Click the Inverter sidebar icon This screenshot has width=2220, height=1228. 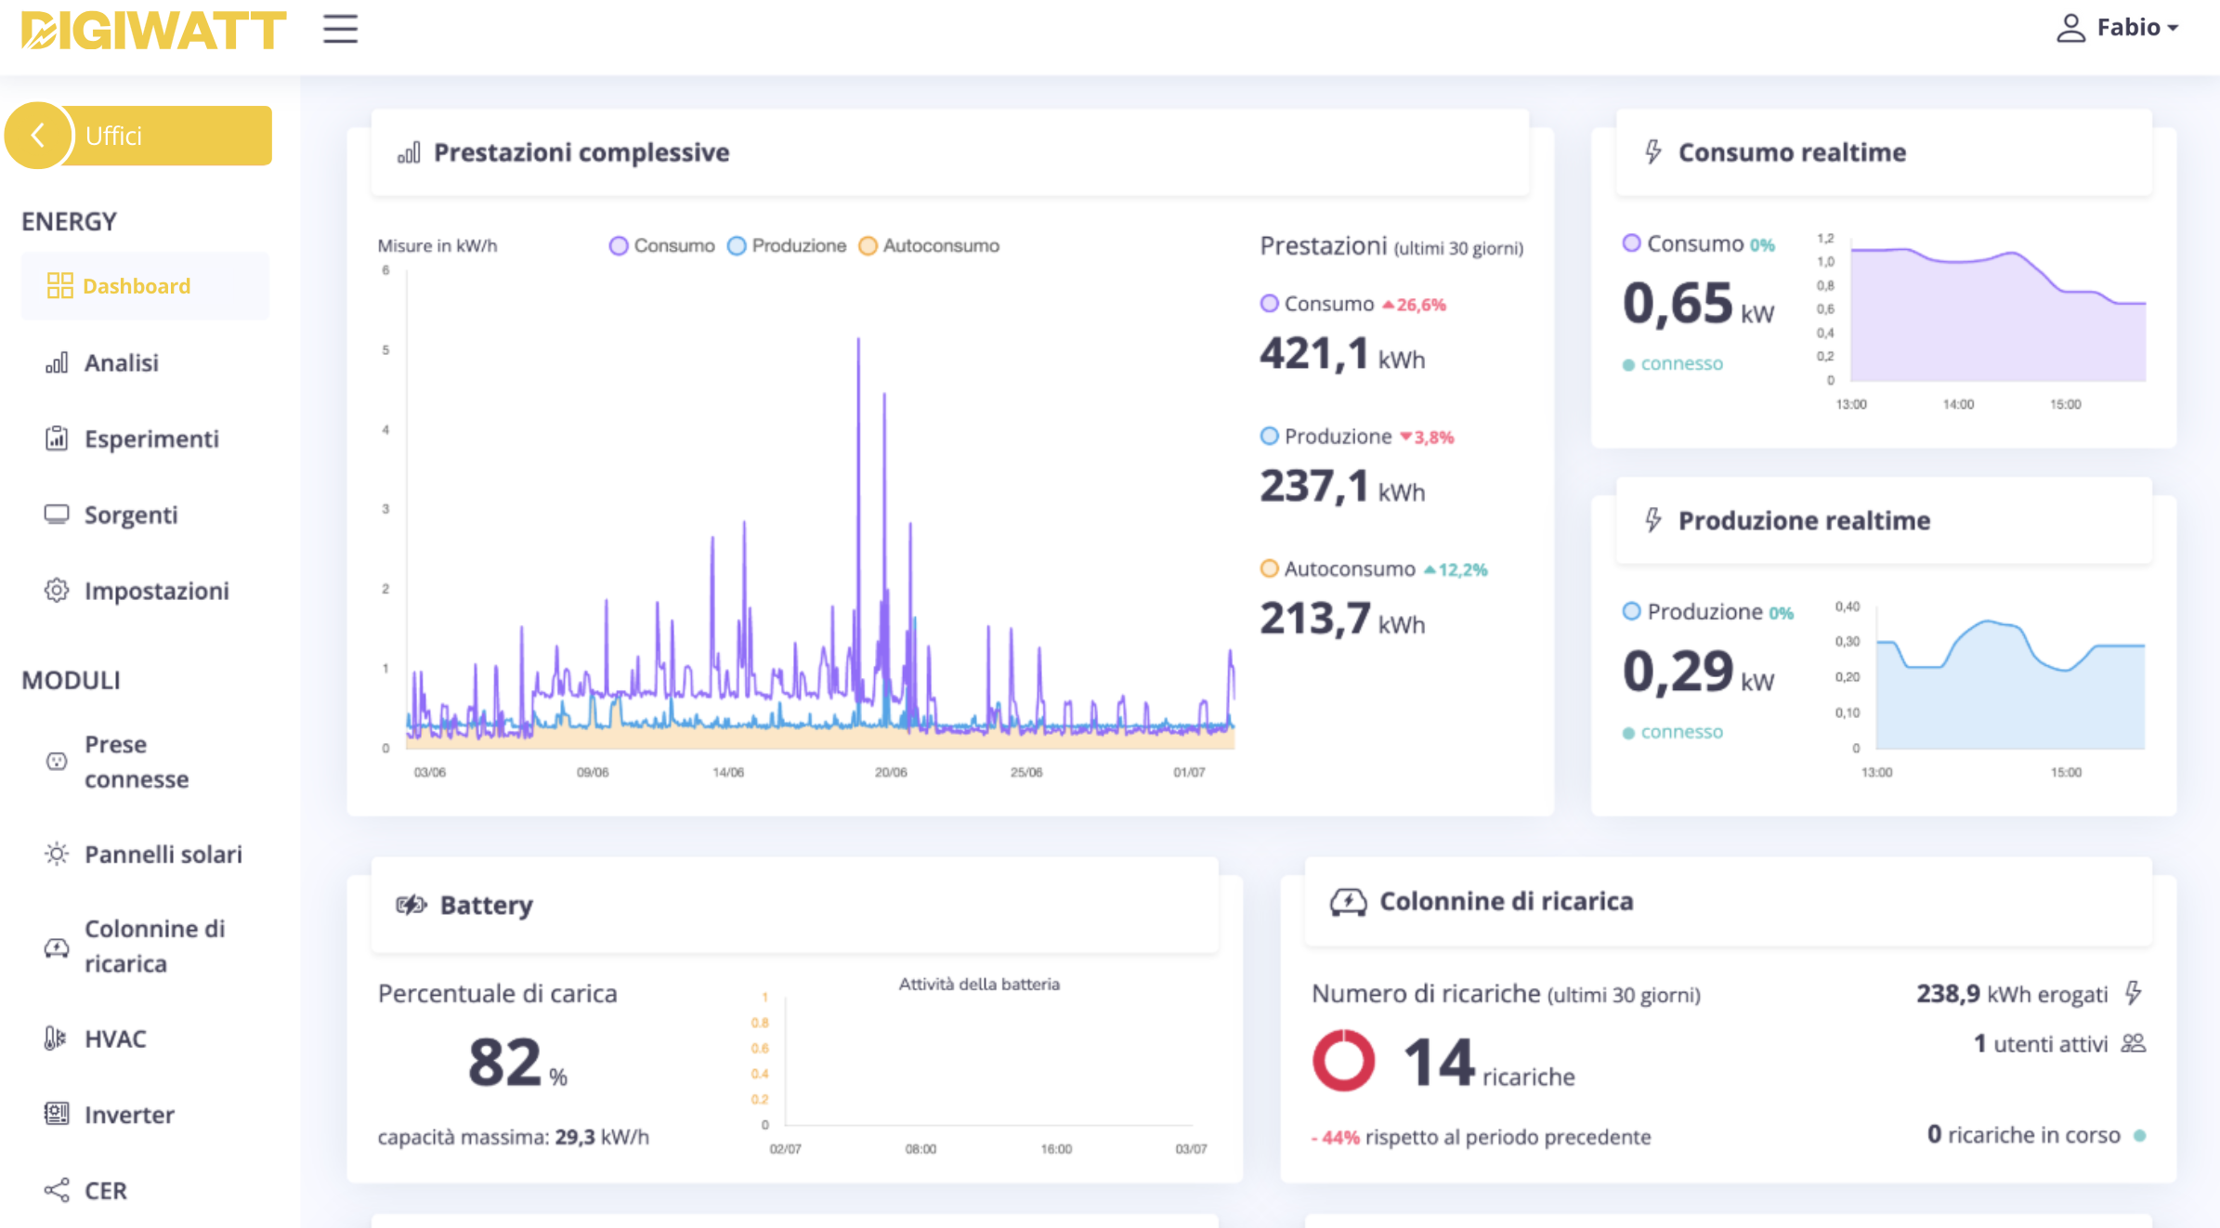(57, 1114)
